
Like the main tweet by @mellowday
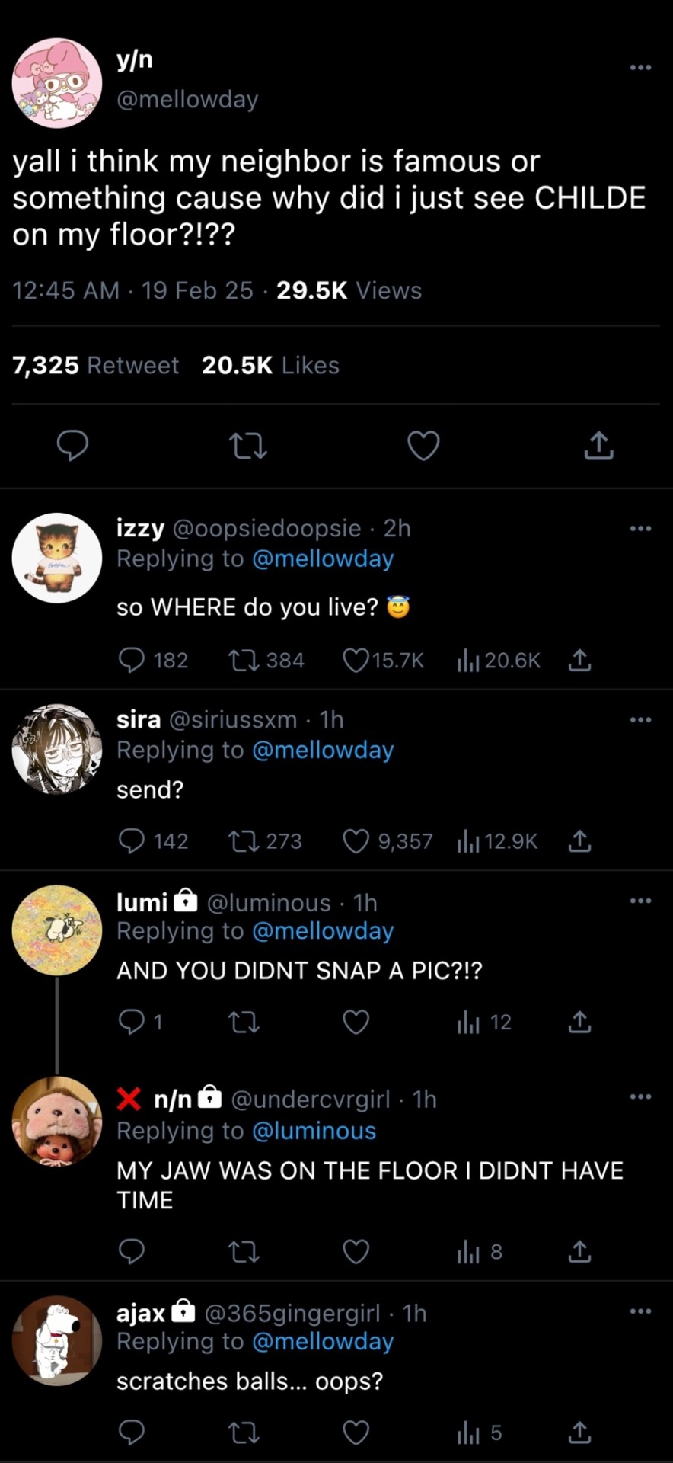click(x=423, y=445)
